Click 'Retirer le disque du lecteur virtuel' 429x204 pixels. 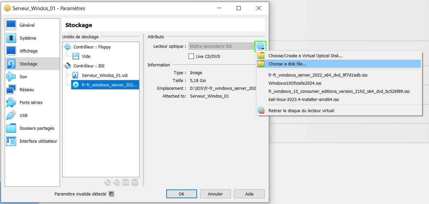(x=301, y=110)
